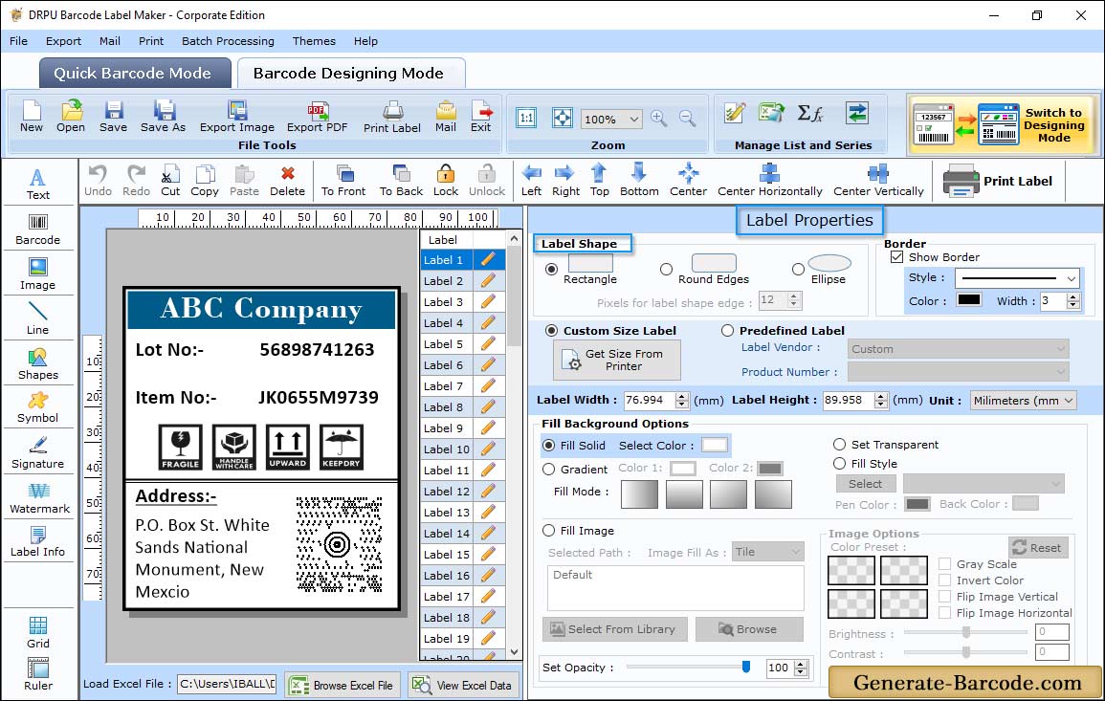Click Save As in File Tools
This screenshot has height=701, width=1105.
tap(163, 117)
